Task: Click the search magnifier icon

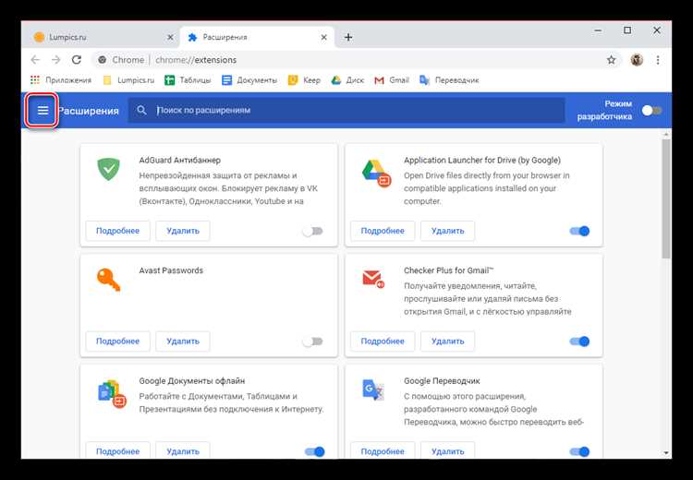Action: tap(141, 110)
